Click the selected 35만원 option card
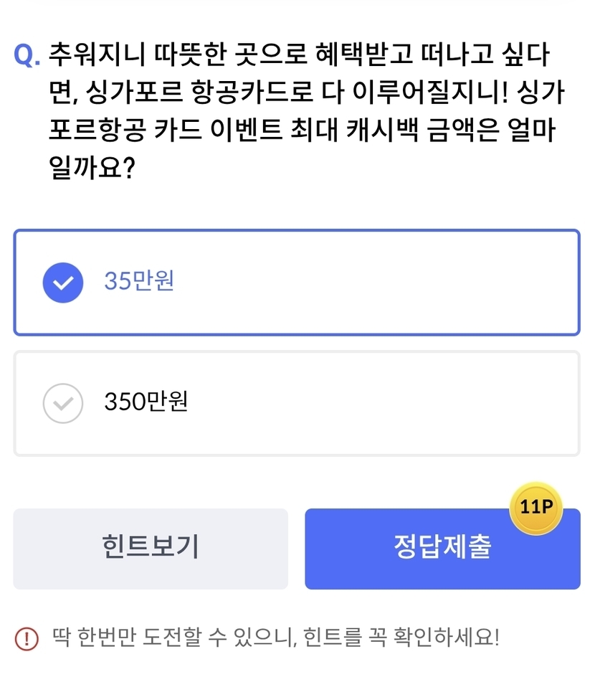 (358, 283)
